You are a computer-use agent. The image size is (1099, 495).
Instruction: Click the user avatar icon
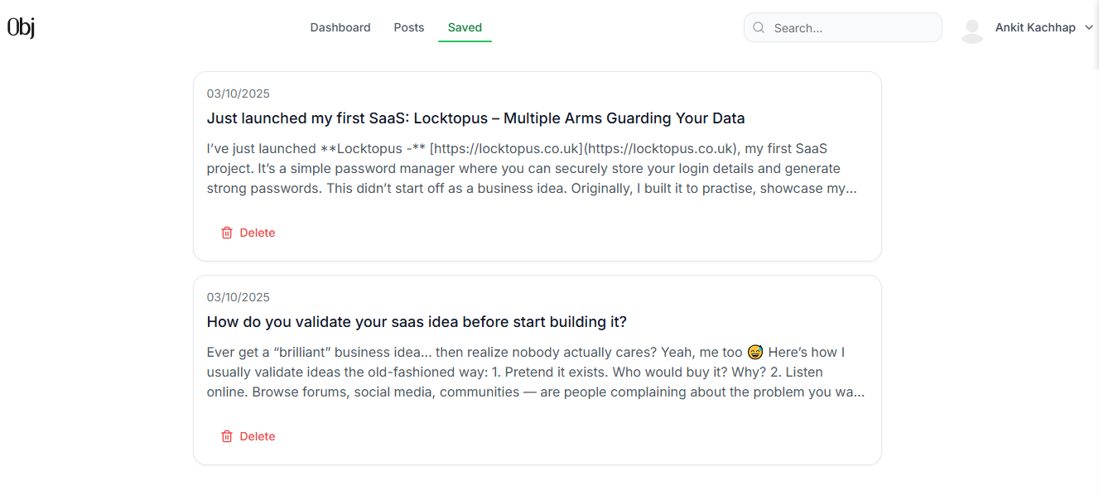(x=971, y=30)
